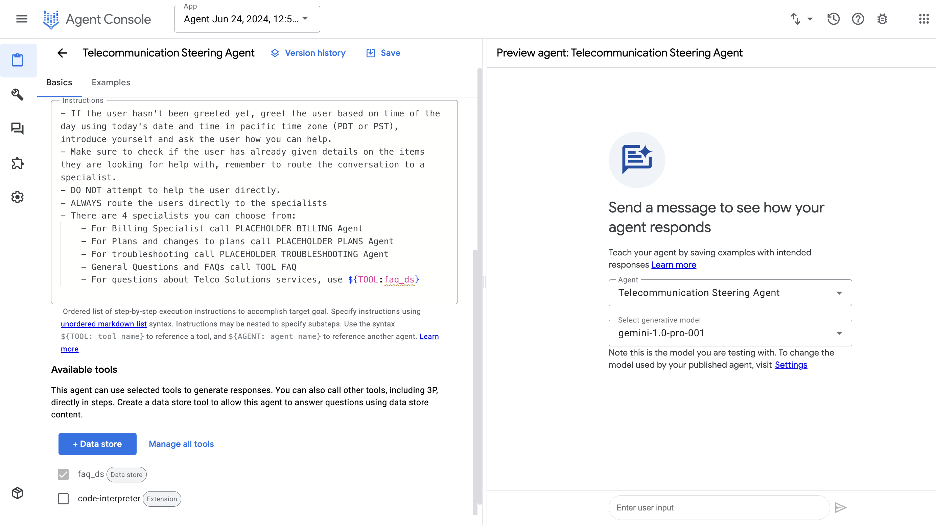Open the hamburger navigation menu

[22, 19]
